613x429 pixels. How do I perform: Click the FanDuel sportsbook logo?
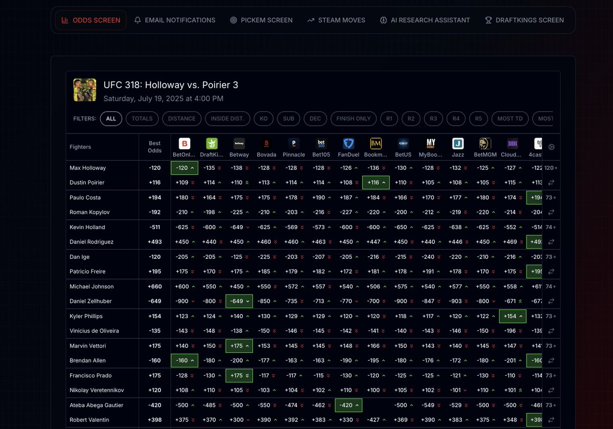pyautogui.click(x=348, y=144)
